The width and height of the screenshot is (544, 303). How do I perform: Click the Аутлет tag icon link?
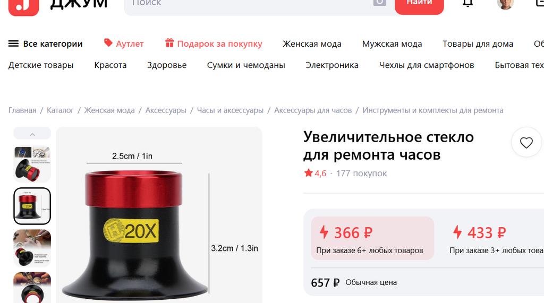pos(124,44)
